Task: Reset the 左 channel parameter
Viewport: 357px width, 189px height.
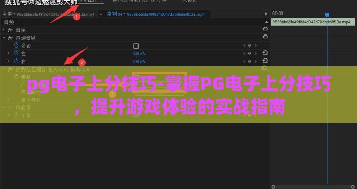Action: [x=265, y=53]
